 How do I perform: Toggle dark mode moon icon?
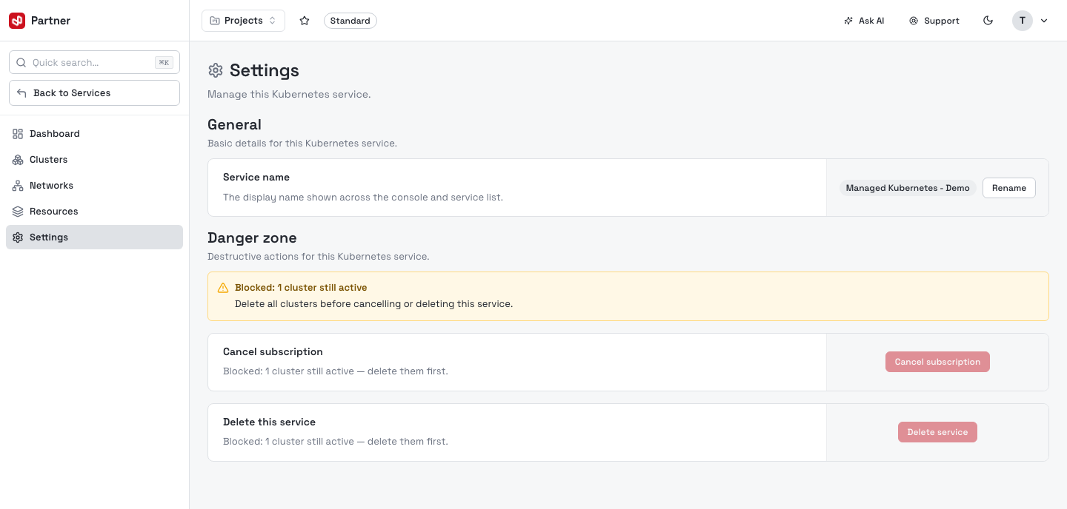988,21
